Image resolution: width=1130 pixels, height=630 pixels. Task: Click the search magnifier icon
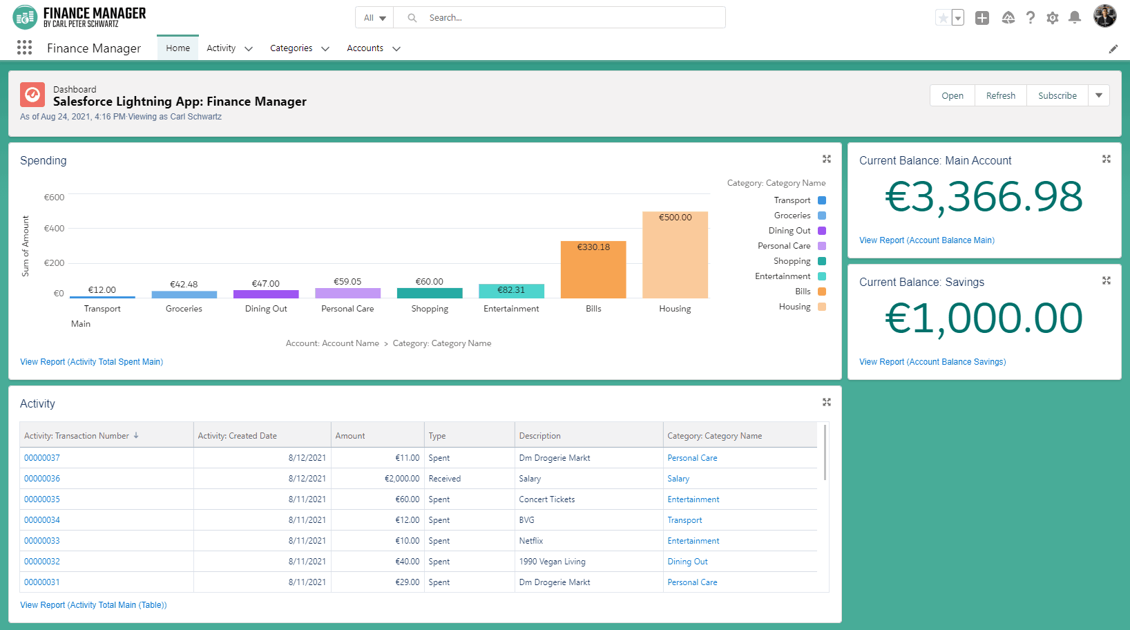412,18
